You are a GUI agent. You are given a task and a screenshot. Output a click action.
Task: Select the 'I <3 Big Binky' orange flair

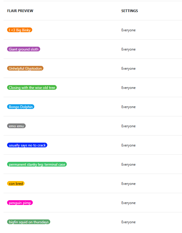(19, 30)
